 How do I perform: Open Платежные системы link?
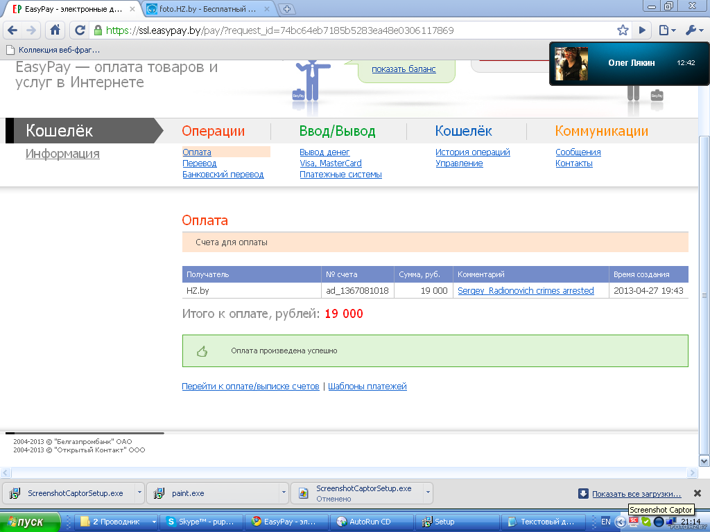341,174
